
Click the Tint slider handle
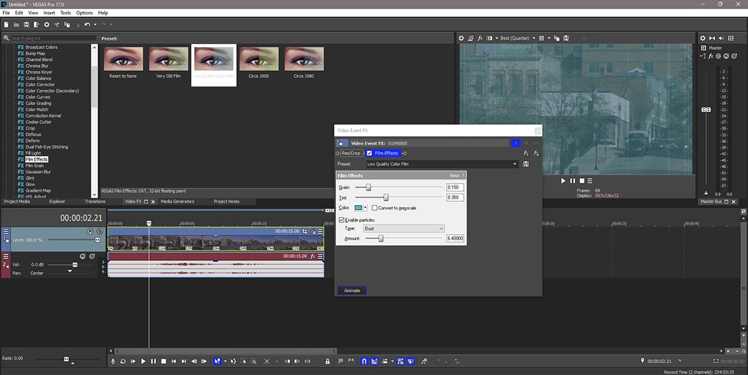(x=386, y=197)
